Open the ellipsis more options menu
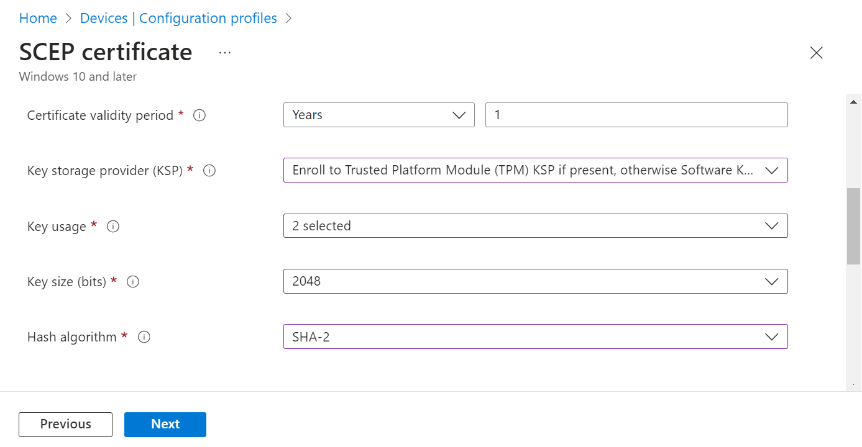Screen dimensions: 862x447 coord(225,53)
